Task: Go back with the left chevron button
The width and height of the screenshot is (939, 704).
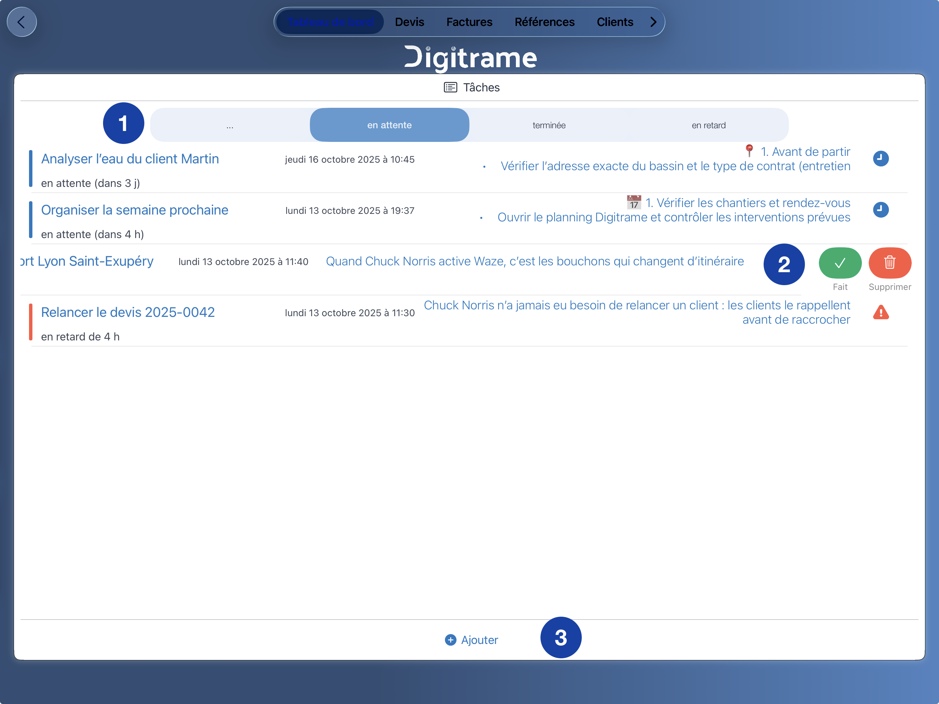Action: pyautogui.click(x=21, y=22)
